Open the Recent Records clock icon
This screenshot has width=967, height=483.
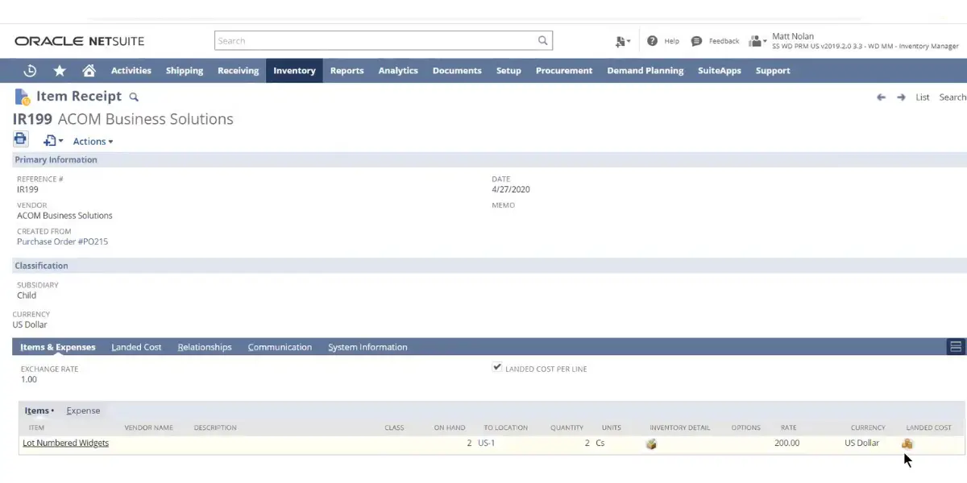30,71
